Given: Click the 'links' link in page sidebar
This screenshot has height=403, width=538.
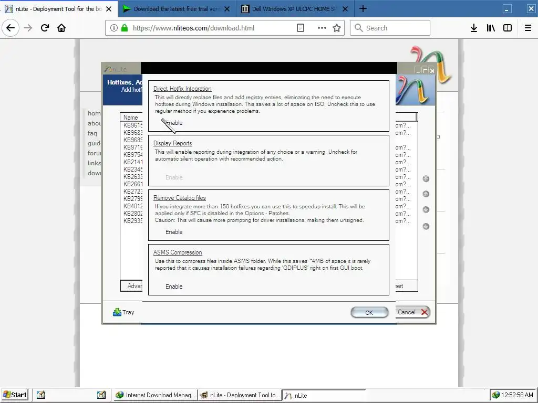Looking at the screenshot, I should [x=94, y=163].
